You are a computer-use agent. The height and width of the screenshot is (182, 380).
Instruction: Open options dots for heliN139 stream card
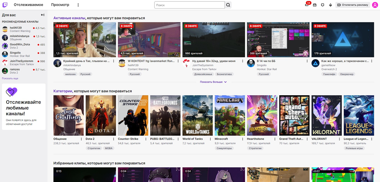178,61
